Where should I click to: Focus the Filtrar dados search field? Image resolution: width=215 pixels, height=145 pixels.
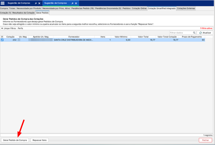[x=180, y=33]
